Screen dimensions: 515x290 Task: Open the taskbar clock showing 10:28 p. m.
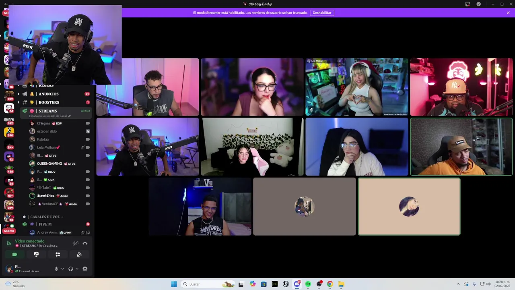pyautogui.click(x=502, y=284)
